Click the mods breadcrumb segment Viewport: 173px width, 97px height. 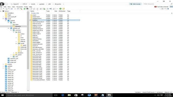coord(33,4)
